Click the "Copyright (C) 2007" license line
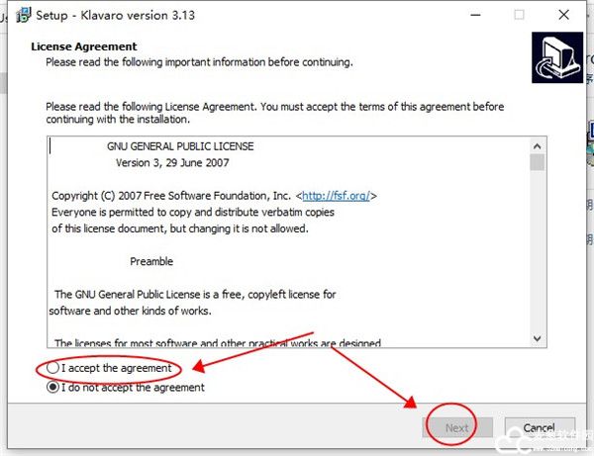 pos(170,196)
